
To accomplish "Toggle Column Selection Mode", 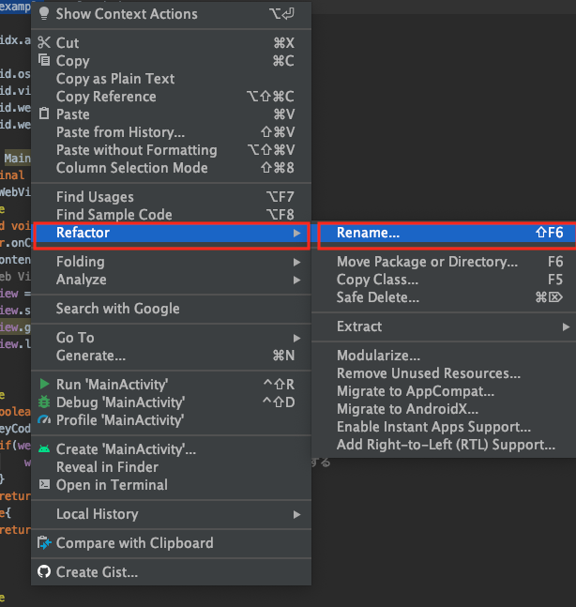I will coord(171,168).
